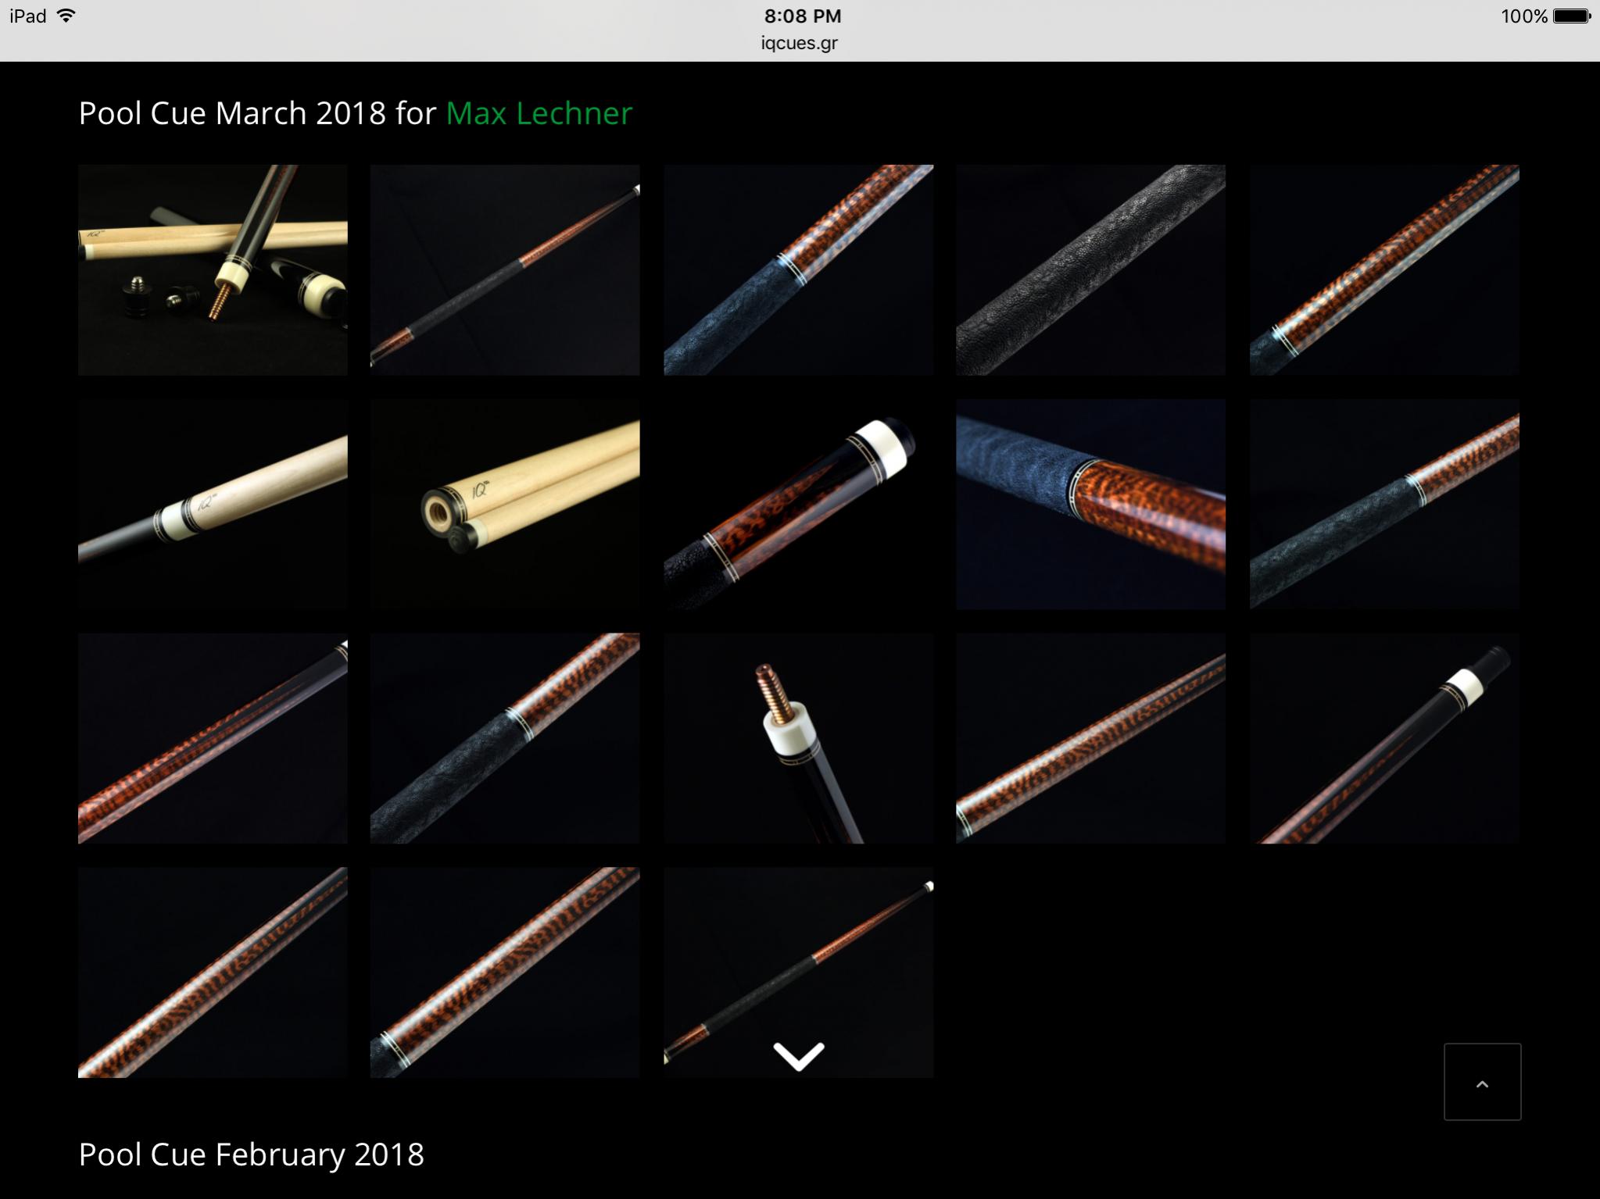Tap the scroll-to-top arrow button

coord(1482,1082)
